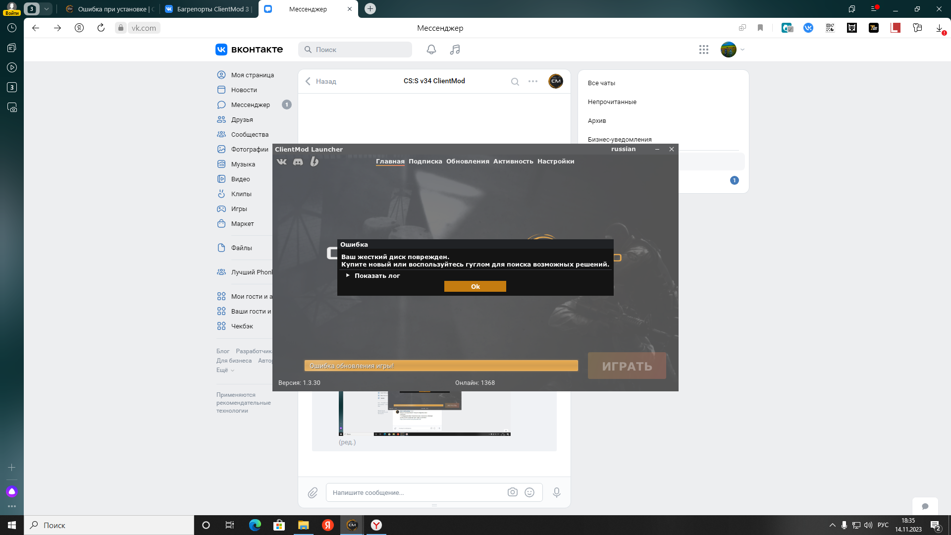Screen dimensions: 951x535
Task: Open Discord icon in ClientMod Launcher
Action: (x=298, y=161)
